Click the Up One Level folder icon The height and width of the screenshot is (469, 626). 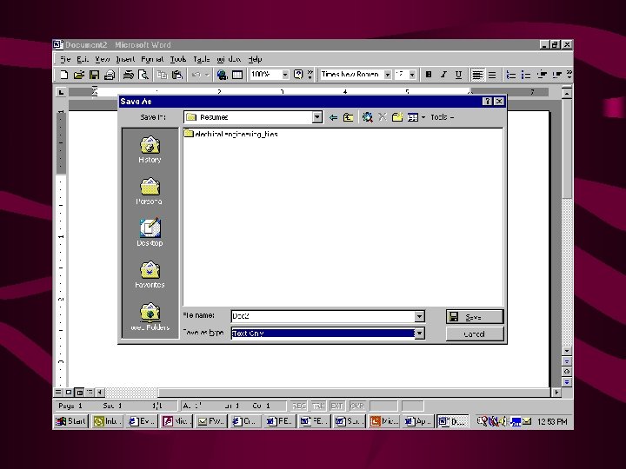(x=348, y=117)
